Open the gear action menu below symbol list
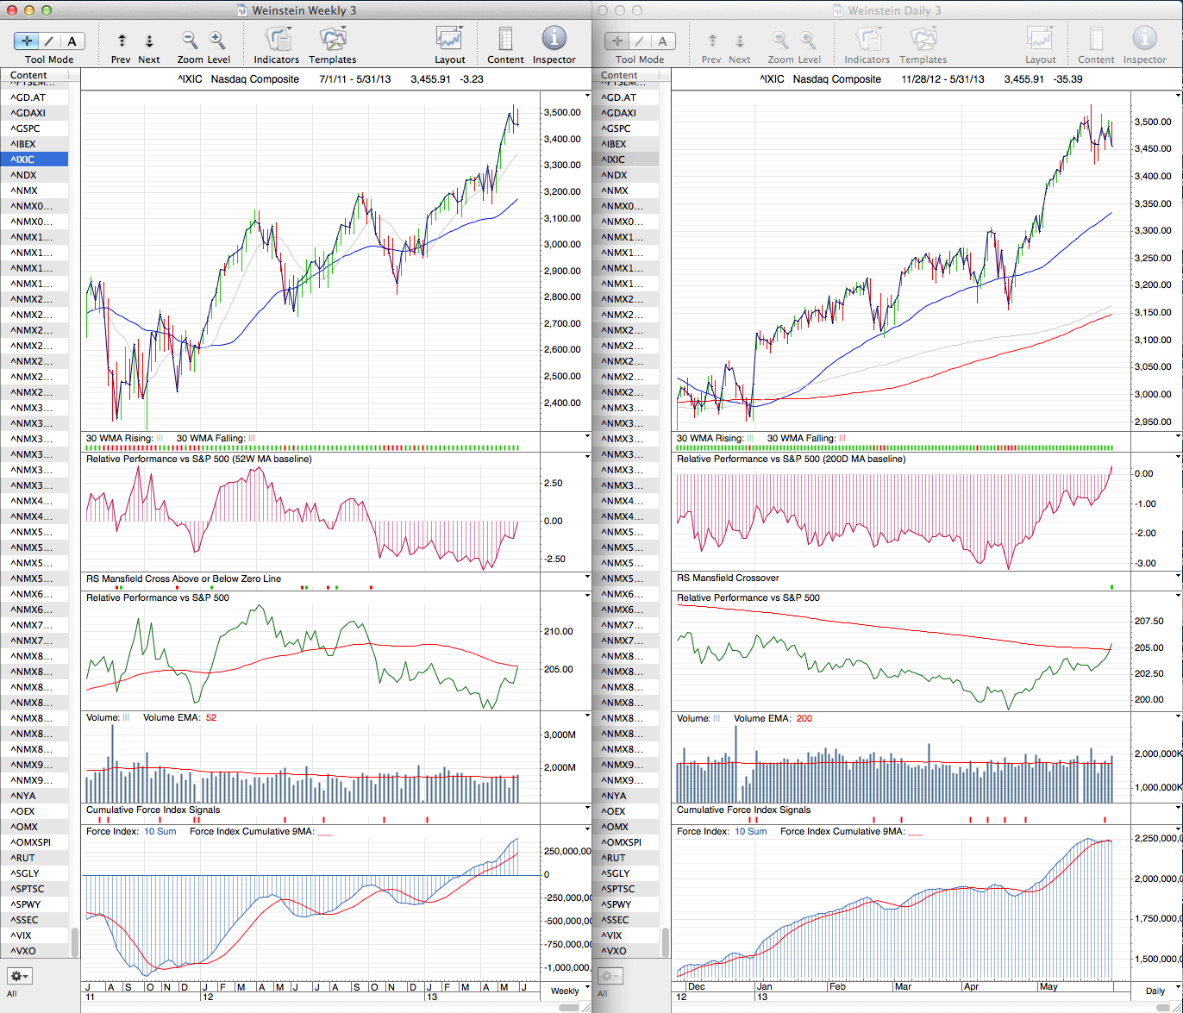The width and height of the screenshot is (1183, 1013). (x=20, y=976)
